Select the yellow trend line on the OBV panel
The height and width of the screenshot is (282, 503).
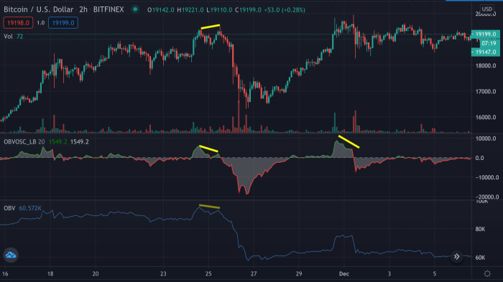click(210, 207)
